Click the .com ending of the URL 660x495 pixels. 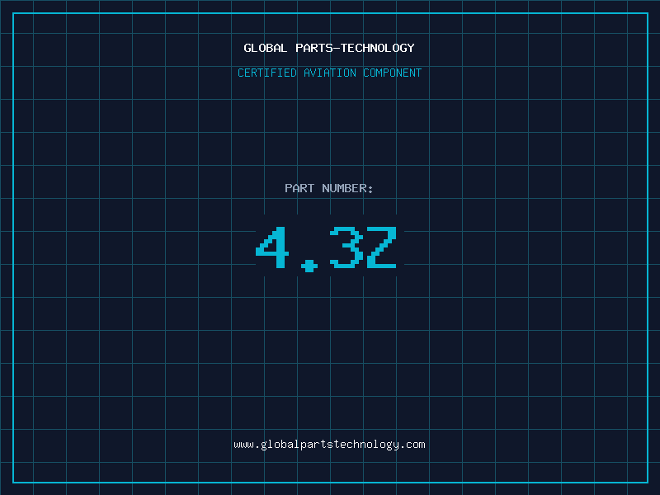(413, 445)
